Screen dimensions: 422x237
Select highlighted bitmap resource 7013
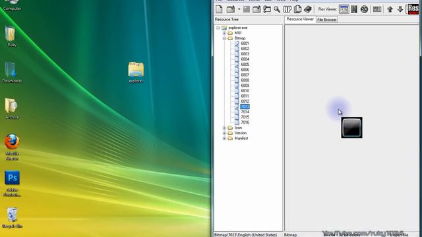[245, 107]
